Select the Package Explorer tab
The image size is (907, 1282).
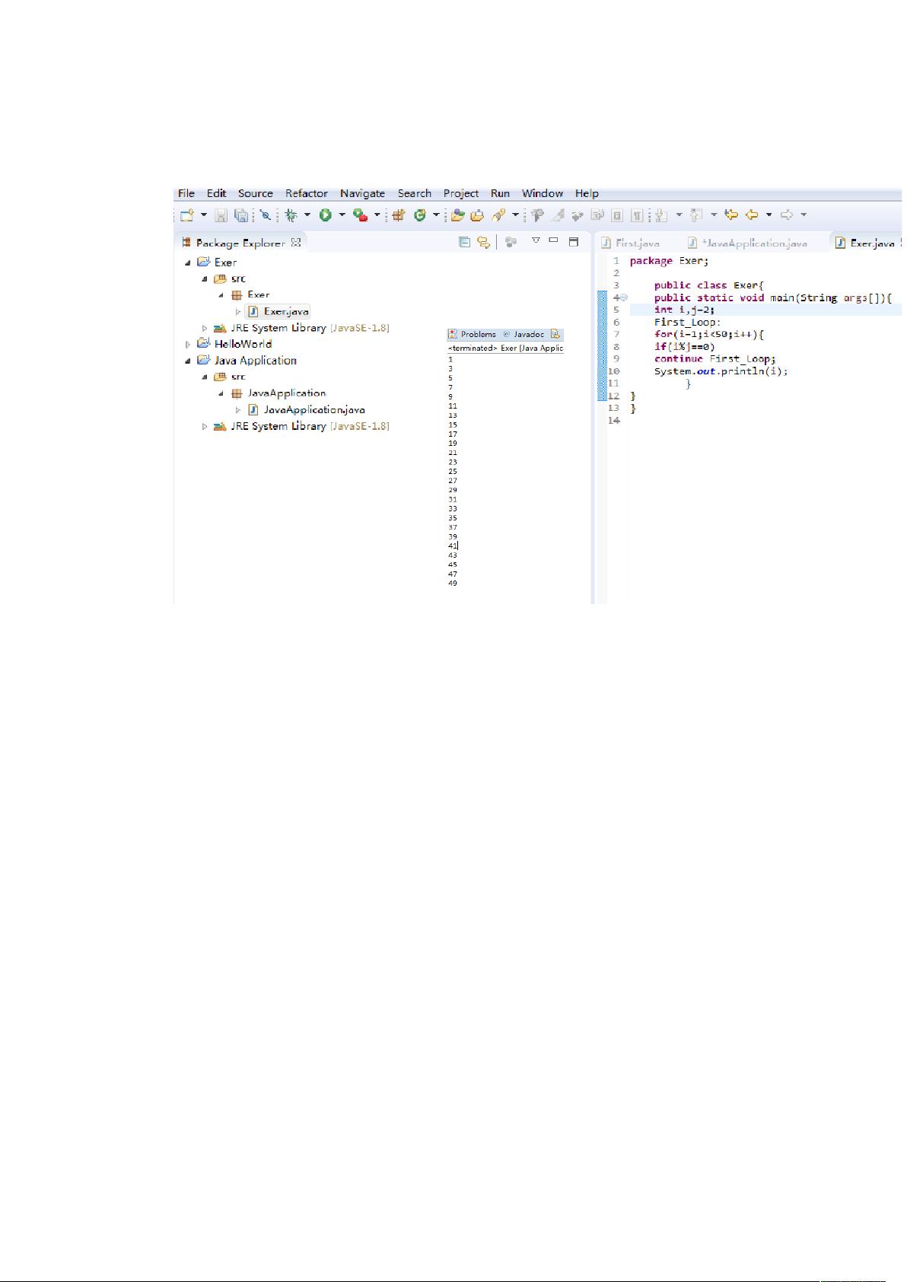pyautogui.click(x=240, y=243)
